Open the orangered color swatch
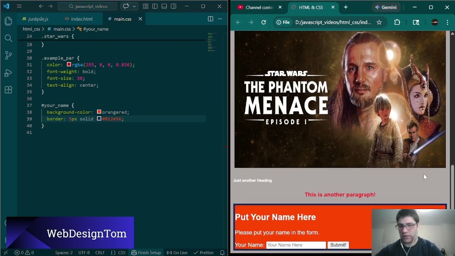 pos(99,112)
